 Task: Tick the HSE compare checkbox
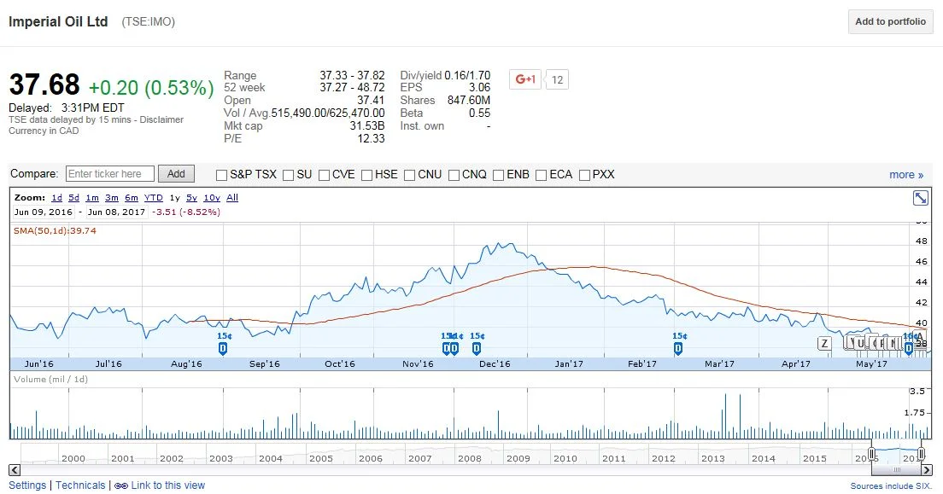coord(366,175)
